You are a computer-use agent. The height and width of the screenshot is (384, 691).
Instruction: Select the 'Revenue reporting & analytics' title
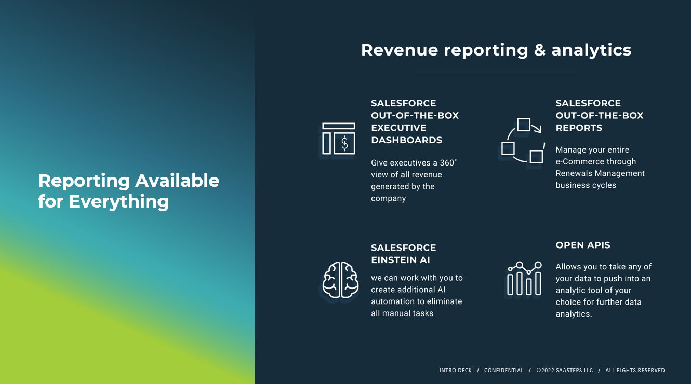pos(496,50)
